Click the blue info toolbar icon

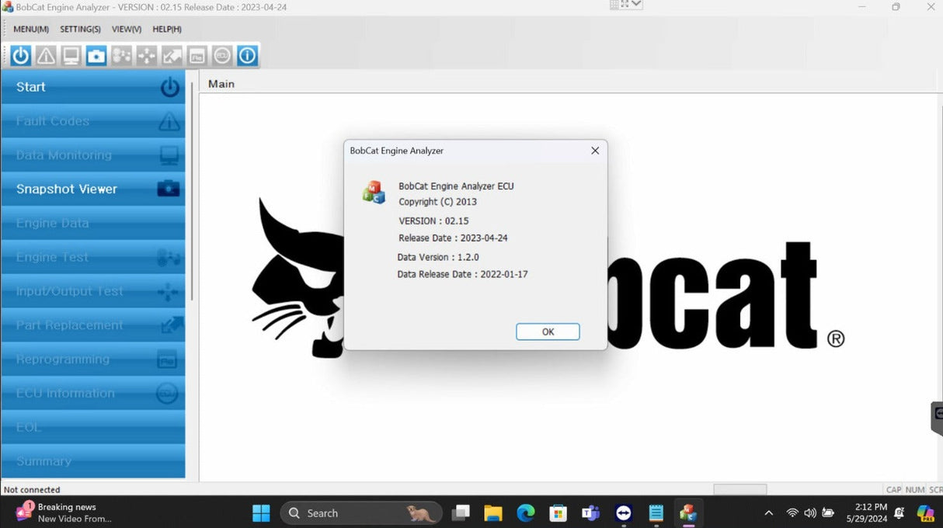[247, 56]
